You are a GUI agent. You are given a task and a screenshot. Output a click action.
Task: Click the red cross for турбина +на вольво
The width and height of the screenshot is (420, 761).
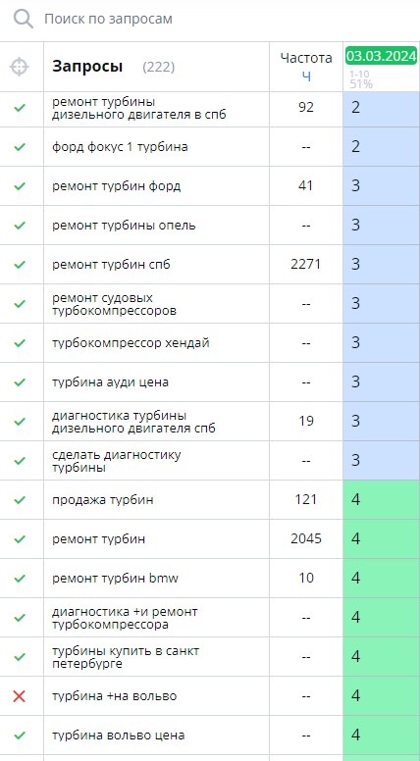tap(20, 696)
